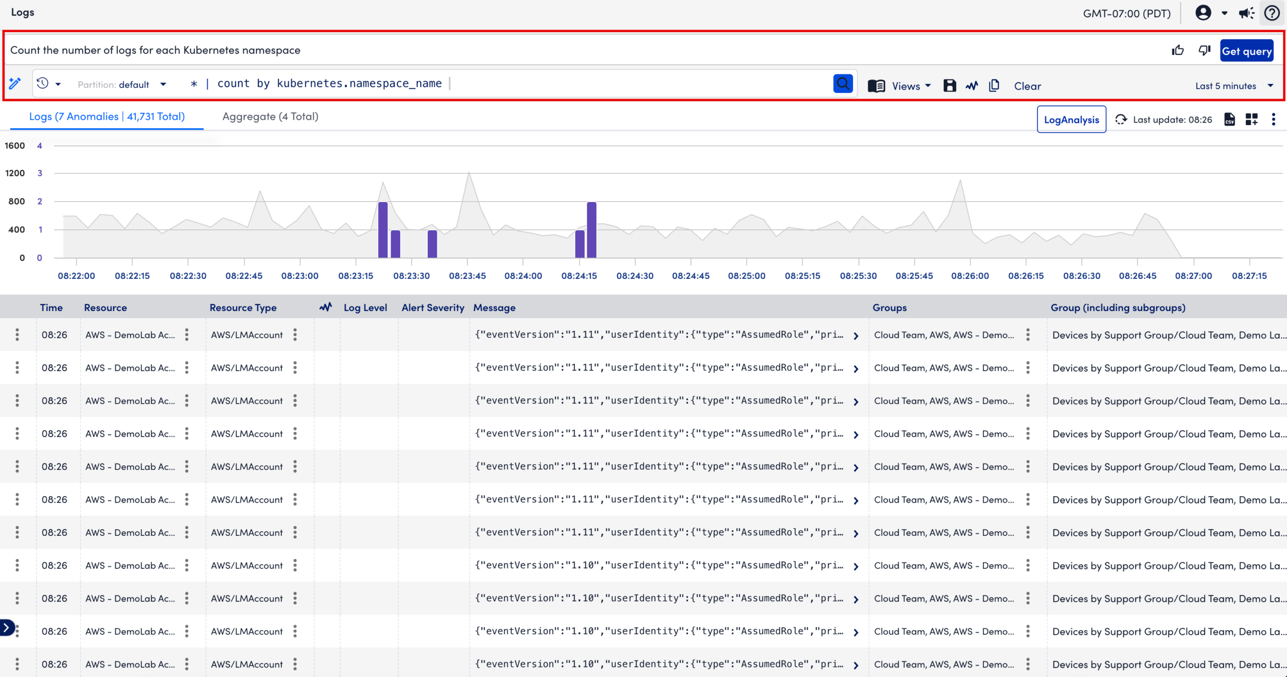1287x677 pixels.
Task: Expand the left side panel arrow
Action: coord(7,627)
